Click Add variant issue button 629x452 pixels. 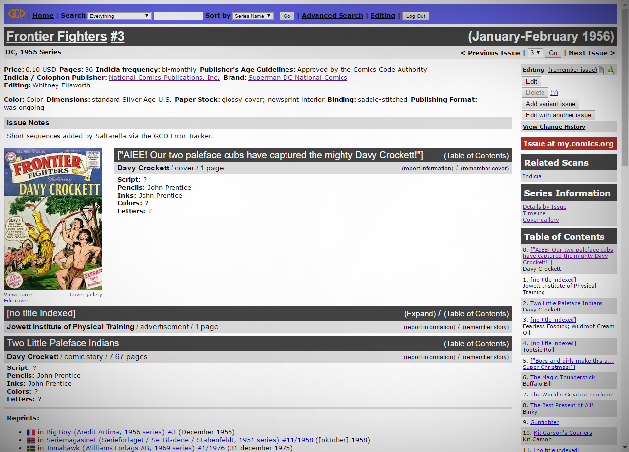[550, 104]
